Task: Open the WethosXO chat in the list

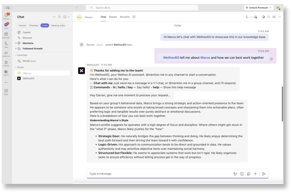Action: pos(28,78)
